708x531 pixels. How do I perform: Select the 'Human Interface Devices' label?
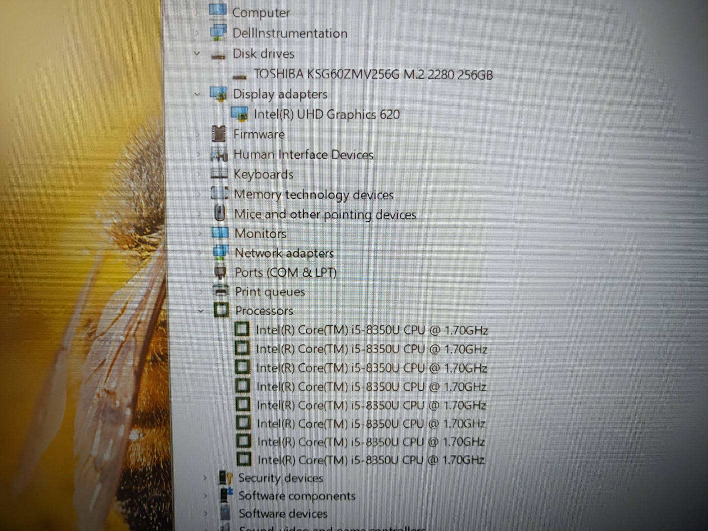[x=303, y=154]
